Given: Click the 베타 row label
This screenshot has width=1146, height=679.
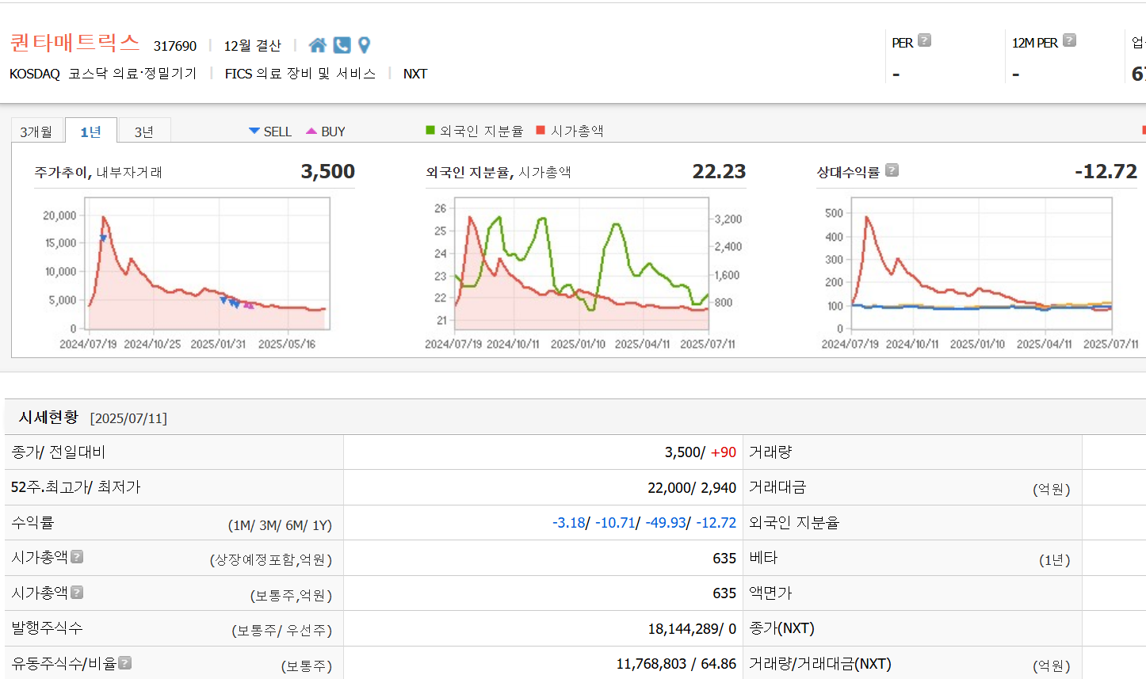Looking at the screenshot, I should (x=763, y=557).
